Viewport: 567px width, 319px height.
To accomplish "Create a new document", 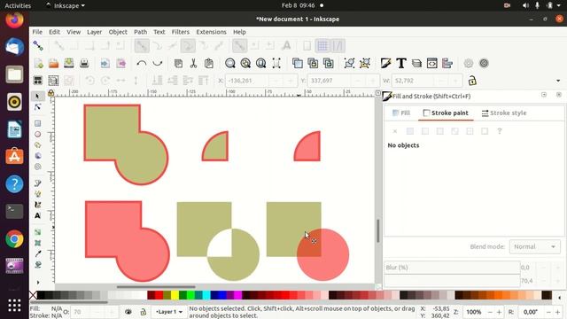I will [x=38, y=63].
